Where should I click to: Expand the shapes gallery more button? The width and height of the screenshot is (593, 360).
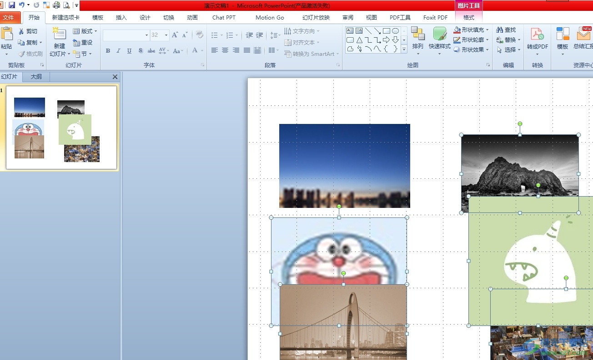(404, 49)
